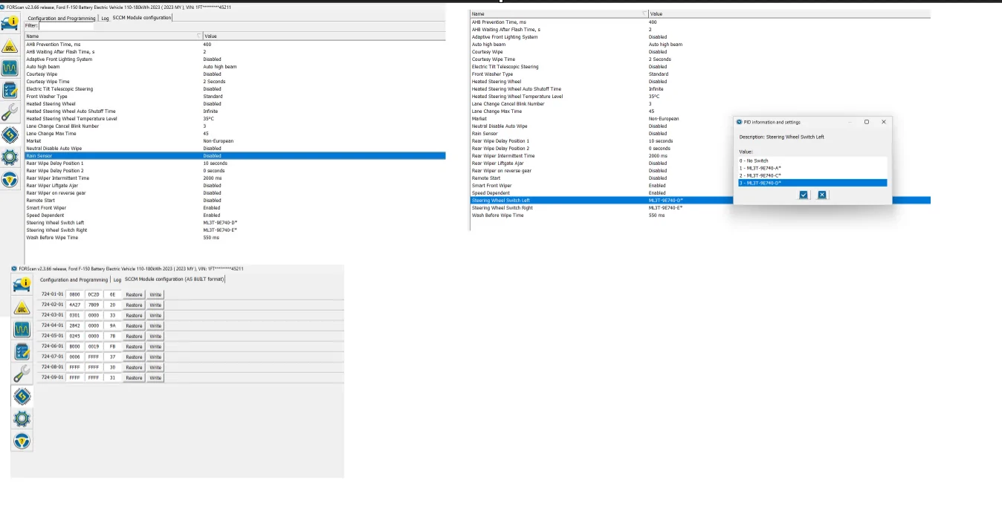Screen dimensions: 1002x527
Task: Open the gear settings icon in top window
Action: (10, 157)
